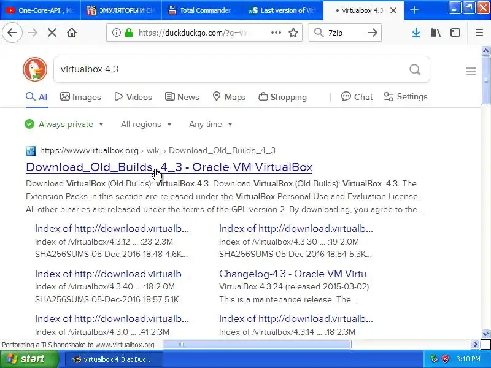
Task: Click the browser address bar URL
Action: (193, 33)
